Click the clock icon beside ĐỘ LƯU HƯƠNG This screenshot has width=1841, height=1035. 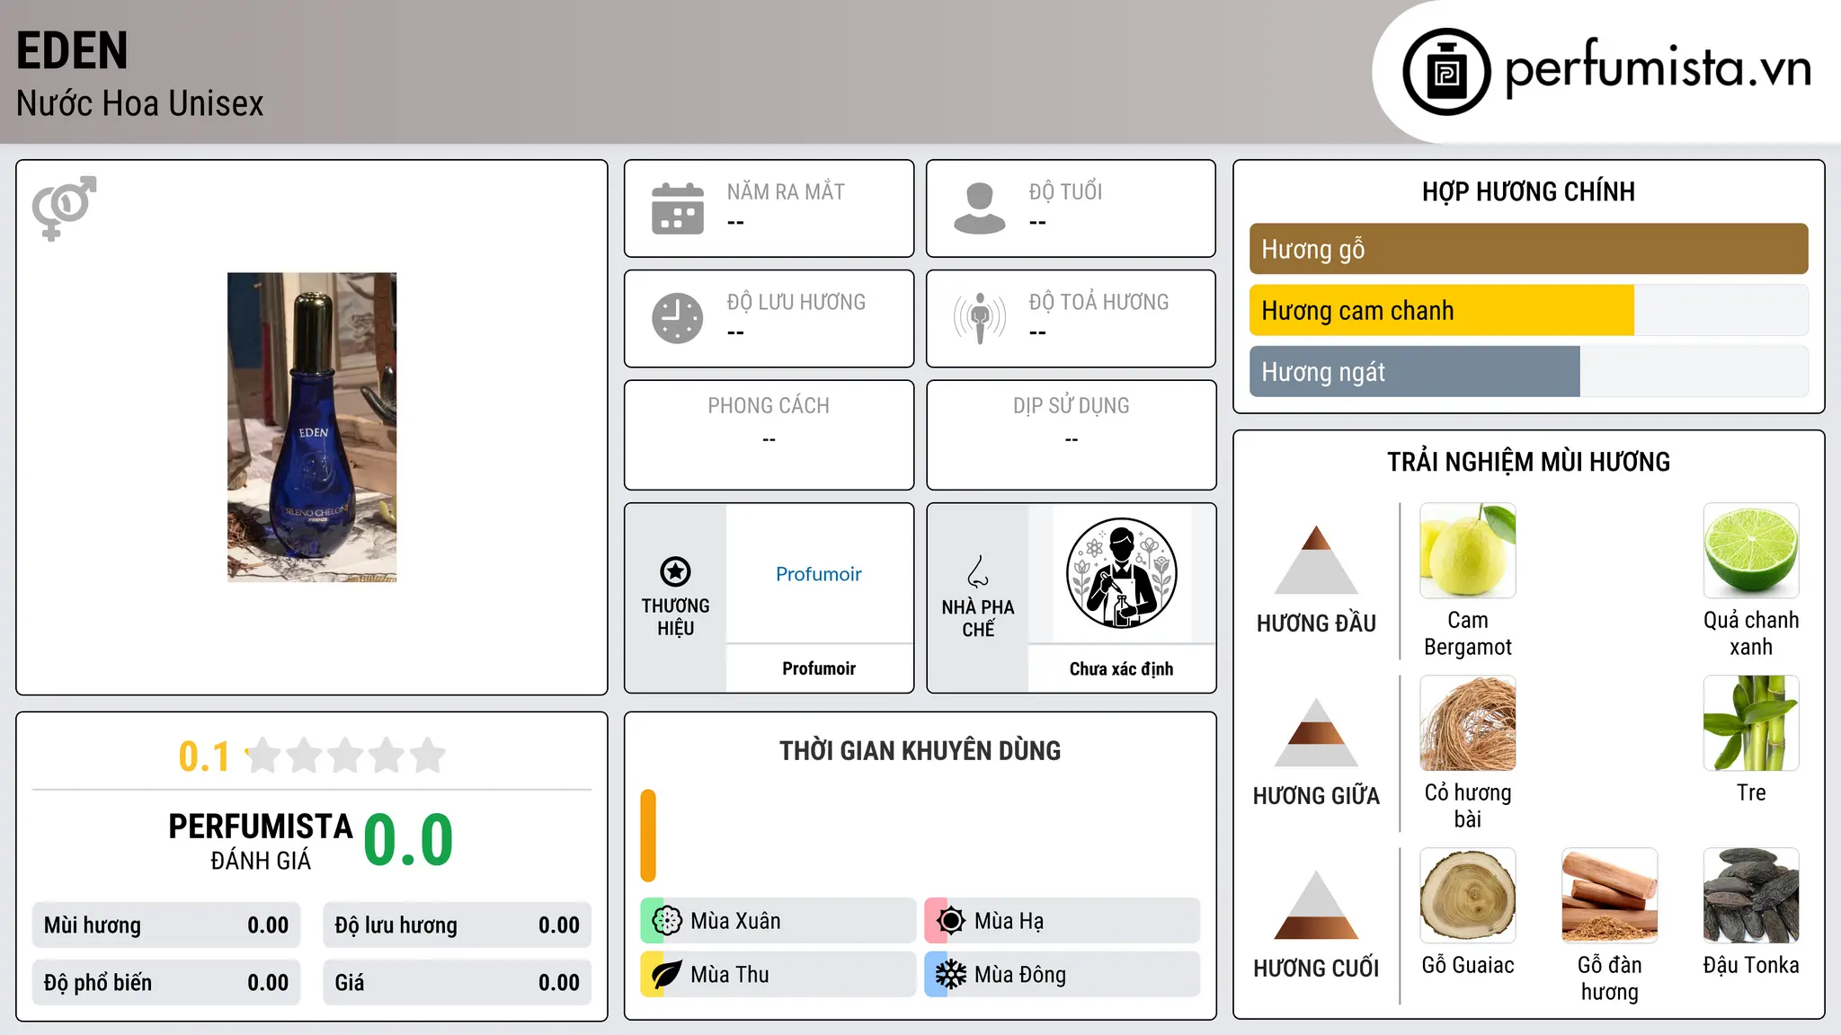point(678,318)
